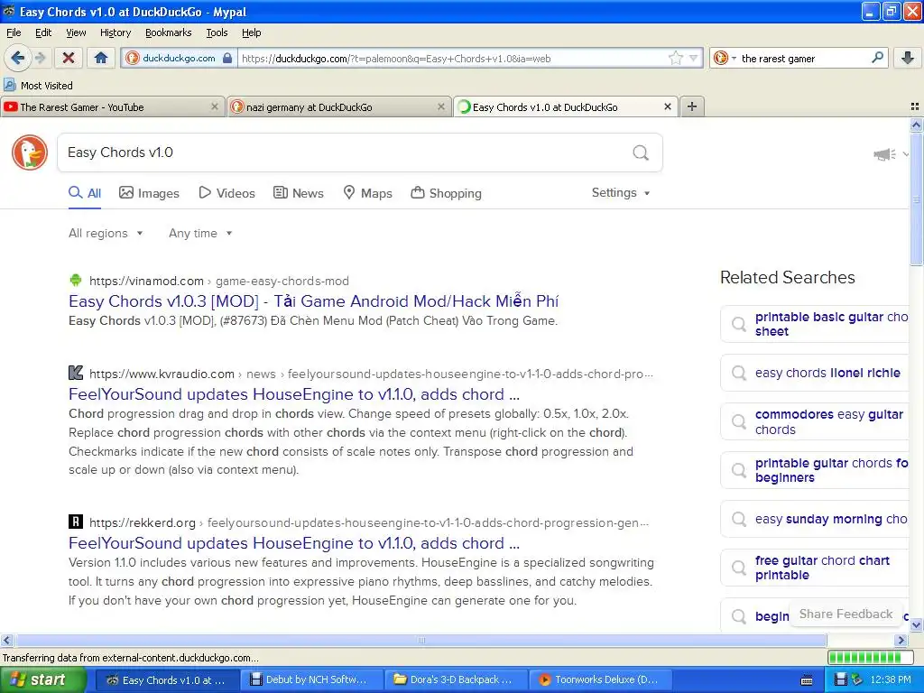The width and height of the screenshot is (924, 693).
Task: Click the vinamod.com android favicon
Action: tap(76, 281)
